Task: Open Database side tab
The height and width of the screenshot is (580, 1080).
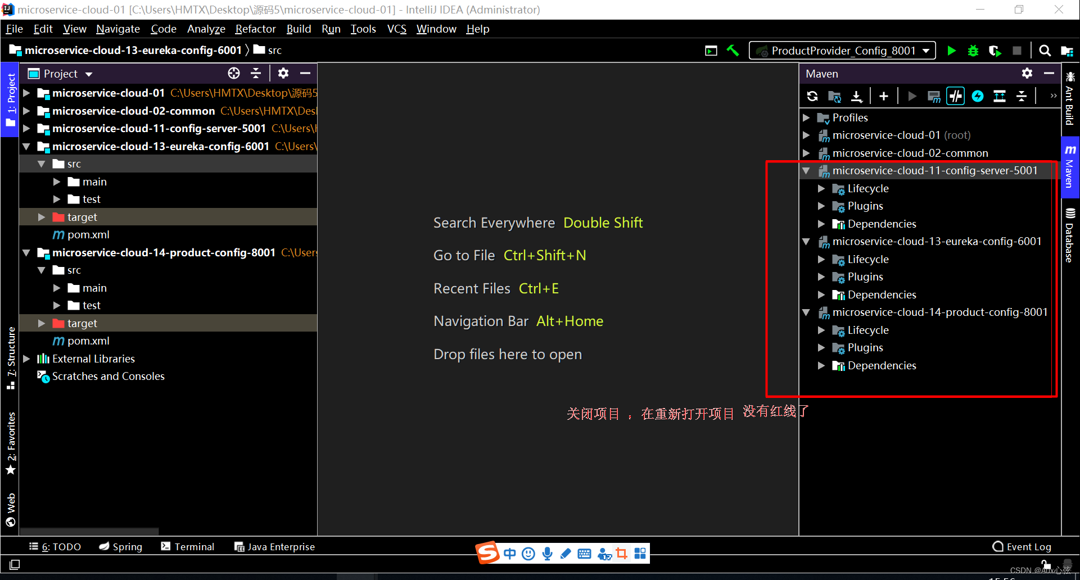Action: coord(1070,234)
